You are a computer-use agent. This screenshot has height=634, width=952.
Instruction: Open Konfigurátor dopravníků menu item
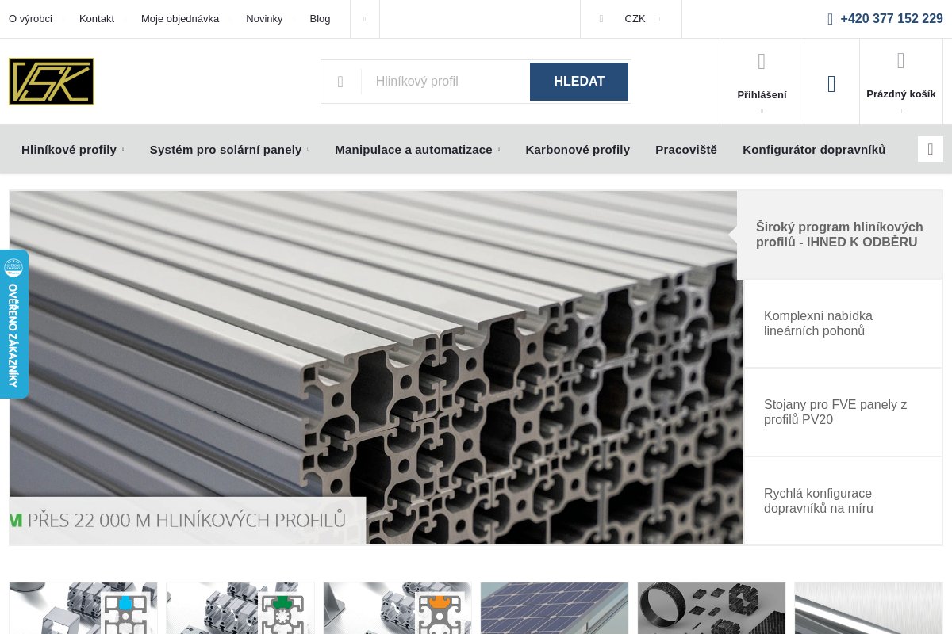point(814,149)
